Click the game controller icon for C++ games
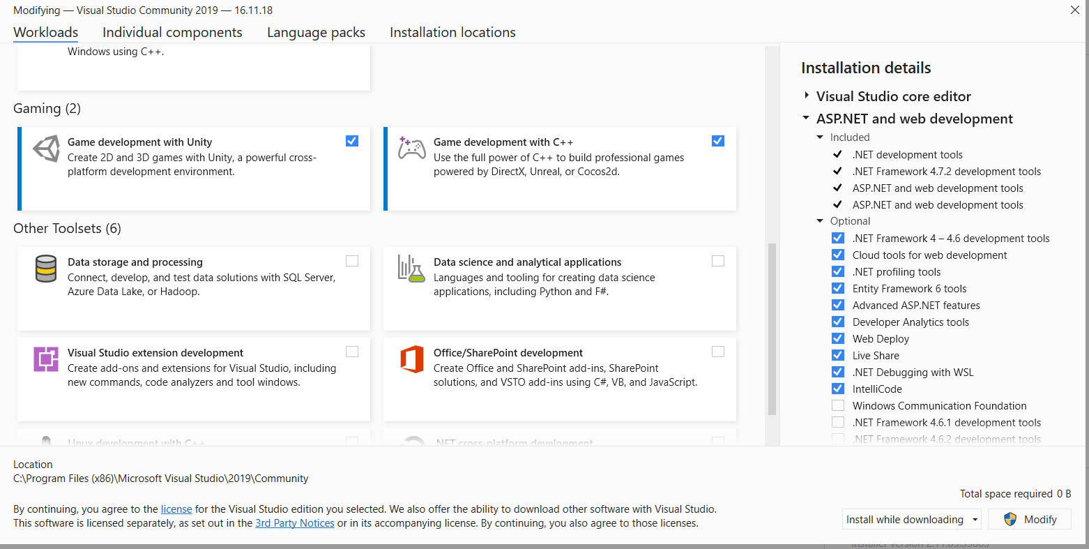This screenshot has width=1089, height=549. tap(411, 148)
